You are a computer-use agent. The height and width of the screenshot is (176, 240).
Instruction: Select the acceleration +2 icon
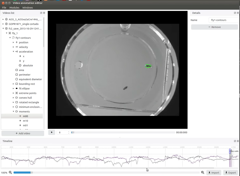click(x=17, y=52)
